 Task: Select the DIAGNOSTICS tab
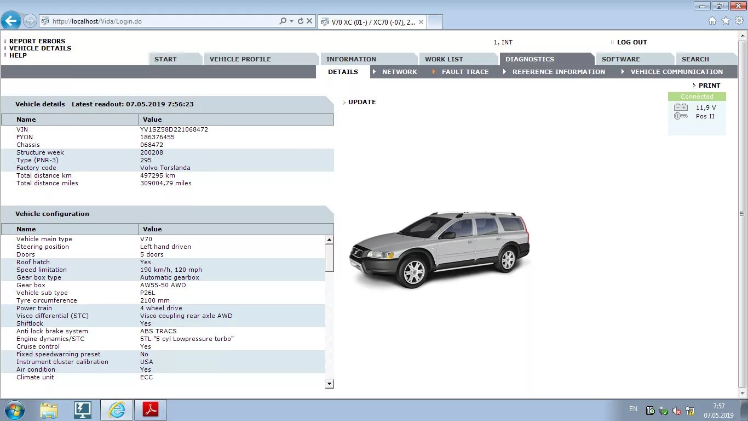(x=546, y=59)
